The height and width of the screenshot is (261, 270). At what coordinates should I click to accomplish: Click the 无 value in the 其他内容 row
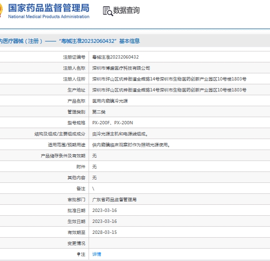pyautogui.click(x=94, y=178)
